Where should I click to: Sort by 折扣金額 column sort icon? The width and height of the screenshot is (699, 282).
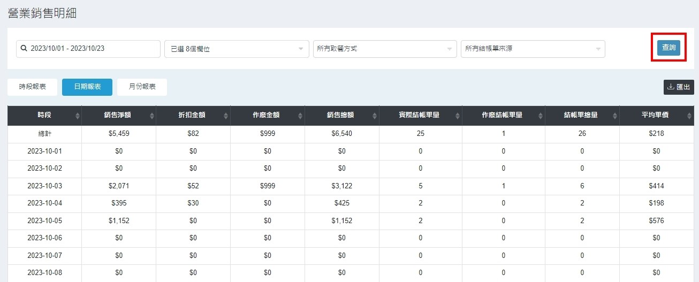click(x=226, y=116)
